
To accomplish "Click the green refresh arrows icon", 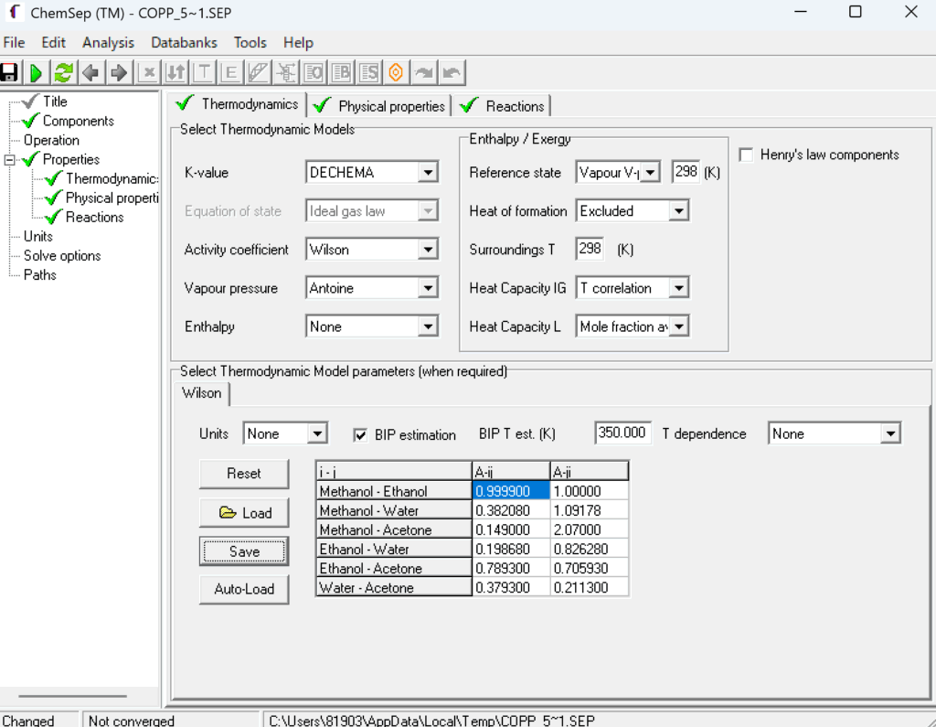I will pos(63,73).
